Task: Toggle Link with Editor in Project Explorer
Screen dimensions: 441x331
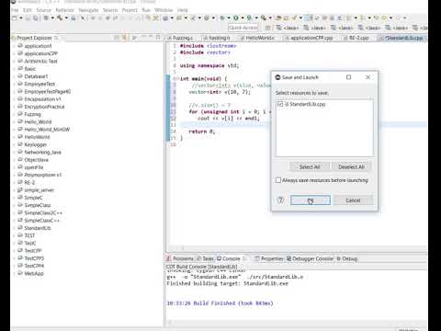Action: 124,38
